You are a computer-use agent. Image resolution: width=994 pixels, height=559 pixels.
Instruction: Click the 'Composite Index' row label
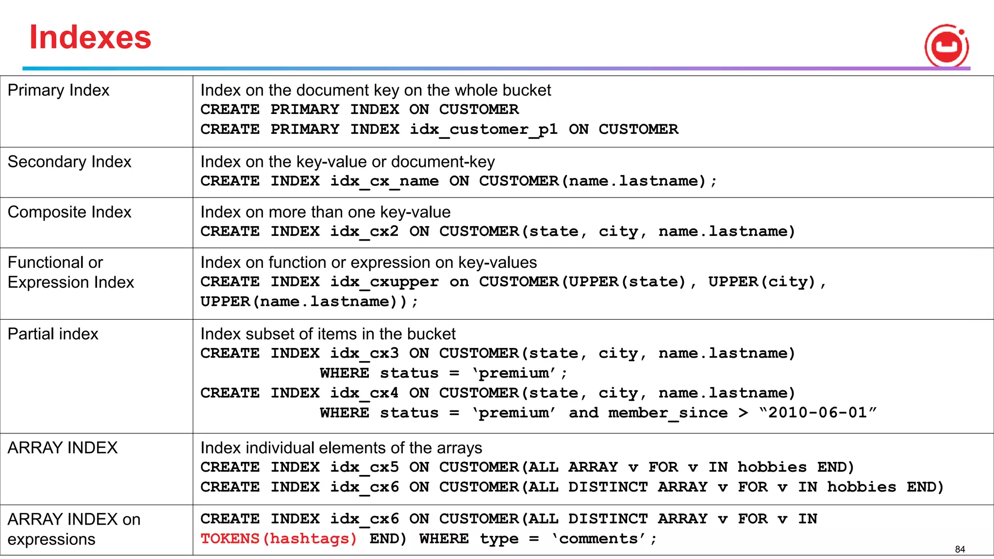69,212
